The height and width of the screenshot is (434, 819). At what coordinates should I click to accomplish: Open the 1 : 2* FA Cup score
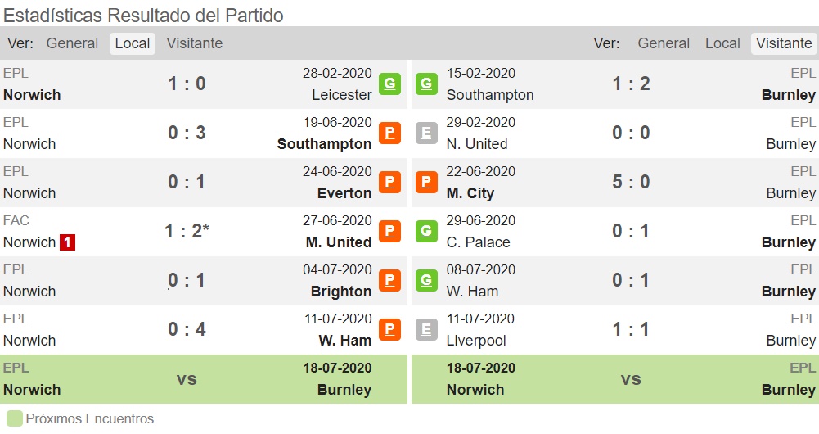pyautogui.click(x=187, y=231)
